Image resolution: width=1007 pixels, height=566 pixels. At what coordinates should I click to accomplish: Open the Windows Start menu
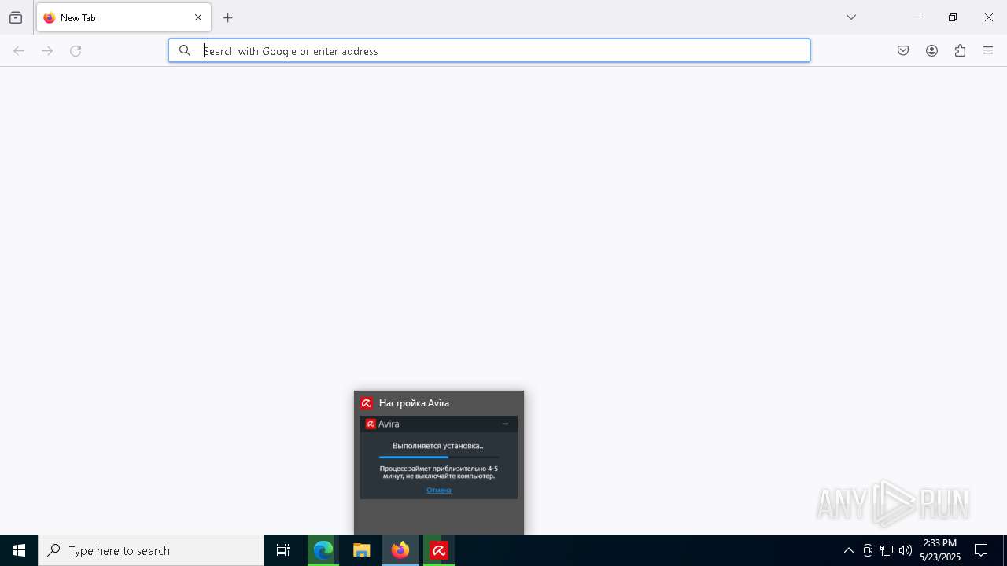coord(19,550)
